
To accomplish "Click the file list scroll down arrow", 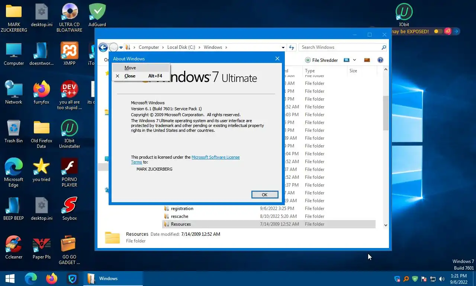I will 386,225.
